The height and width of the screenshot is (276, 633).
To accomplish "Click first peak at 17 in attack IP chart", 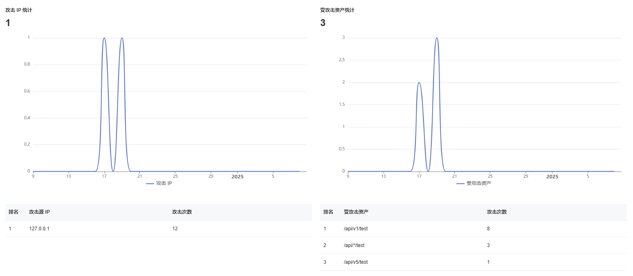I will click(x=104, y=38).
